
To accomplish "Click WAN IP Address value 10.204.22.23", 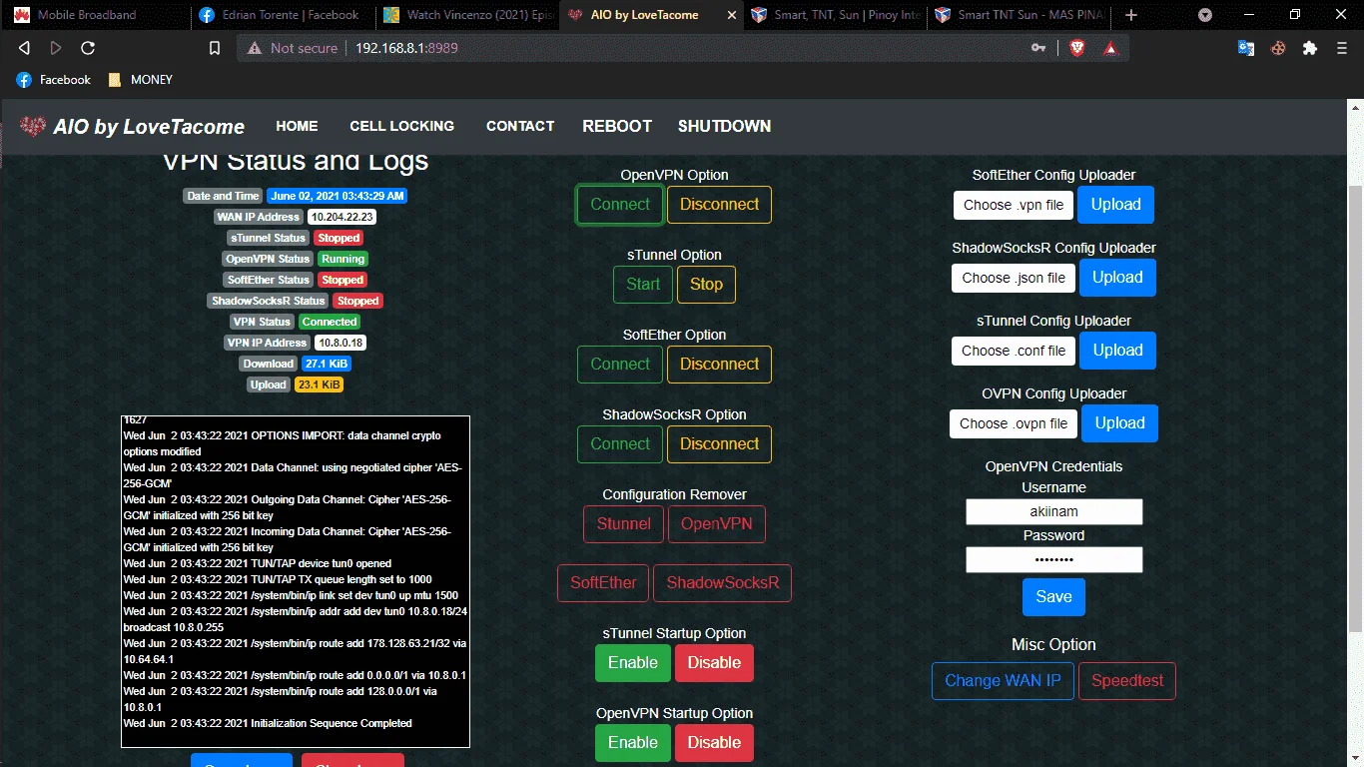I will click(x=341, y=217).
